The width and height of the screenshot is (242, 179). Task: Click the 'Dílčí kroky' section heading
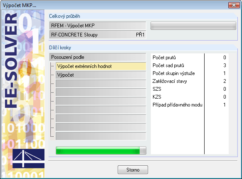[x=60, y=48]
